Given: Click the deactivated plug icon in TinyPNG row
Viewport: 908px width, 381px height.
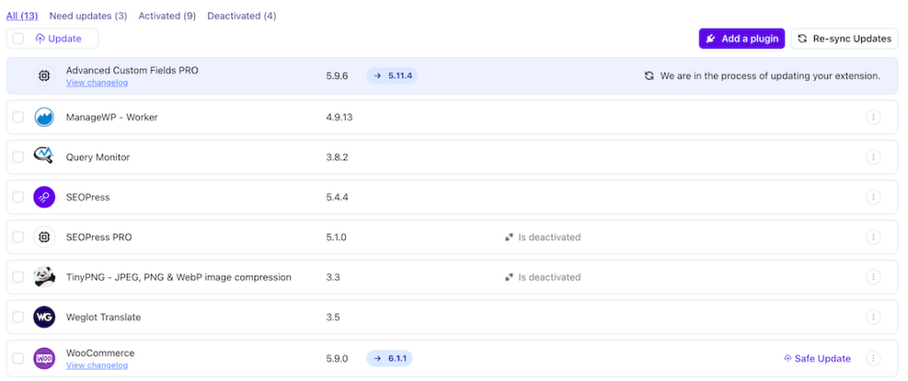Looking at the screenshot, I should [x=509, y=277].
